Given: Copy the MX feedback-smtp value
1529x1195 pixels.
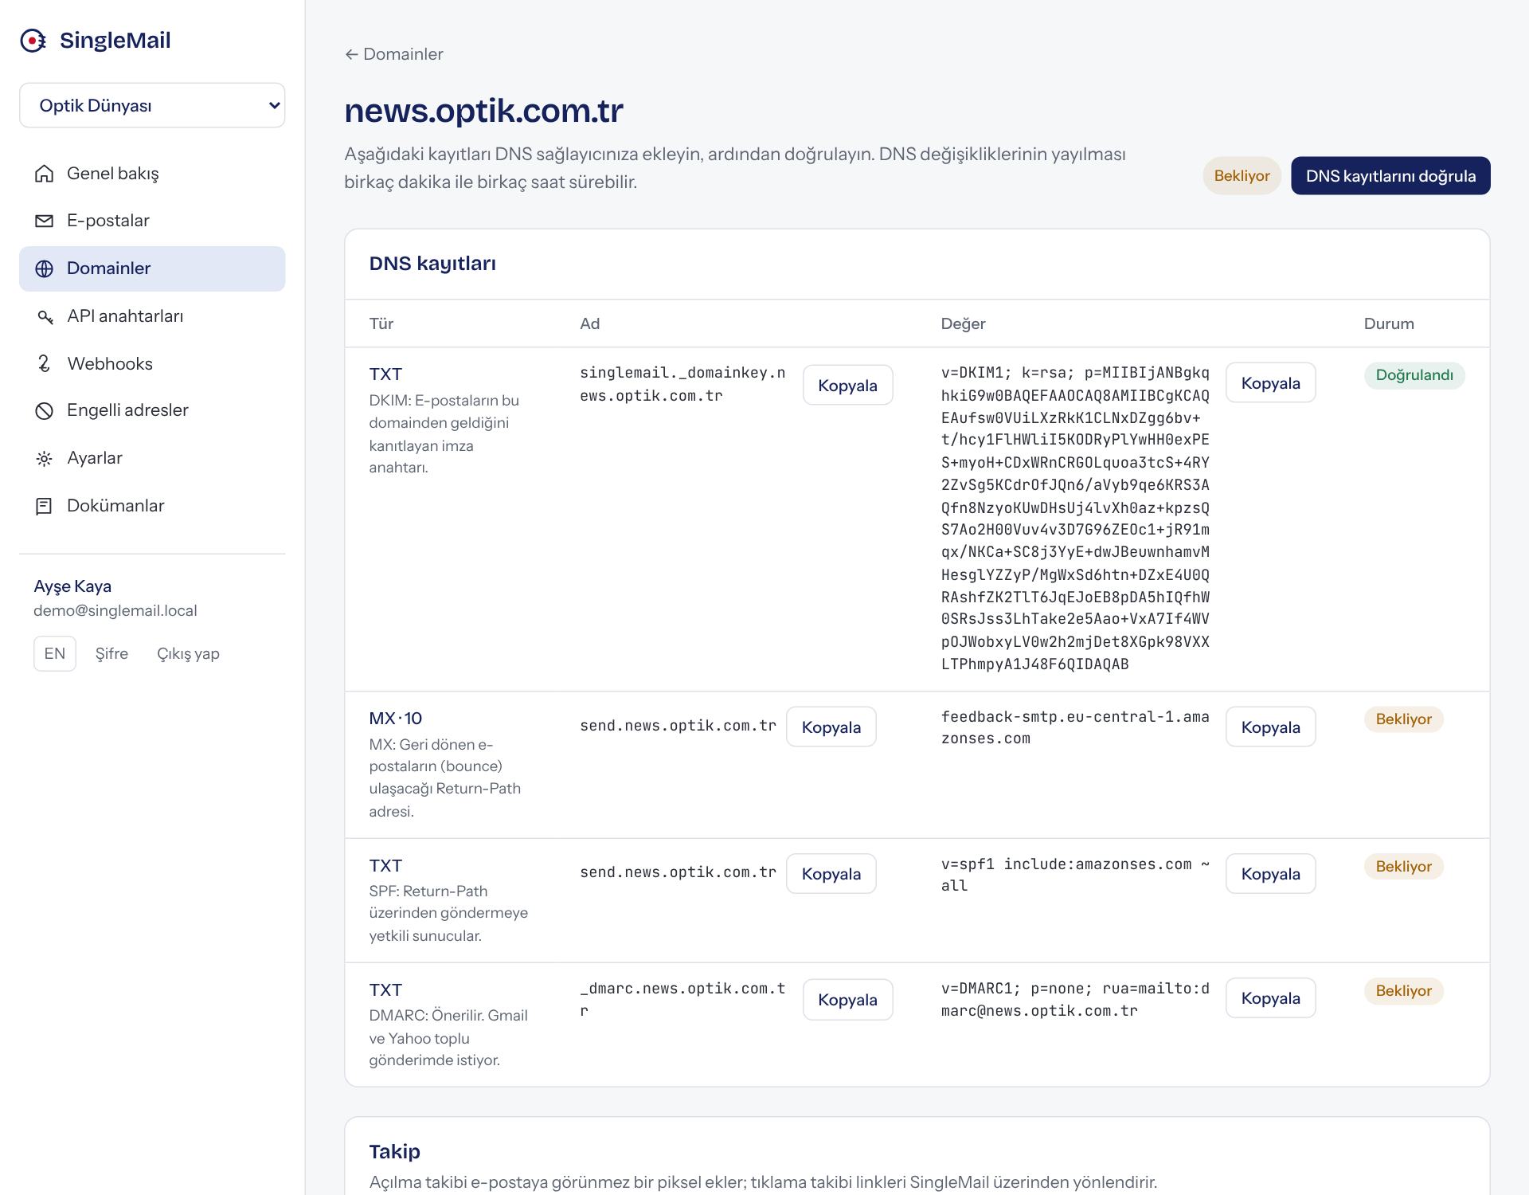Looking at the screenshot, I should pyautogui.click(x=1270, y=727).
